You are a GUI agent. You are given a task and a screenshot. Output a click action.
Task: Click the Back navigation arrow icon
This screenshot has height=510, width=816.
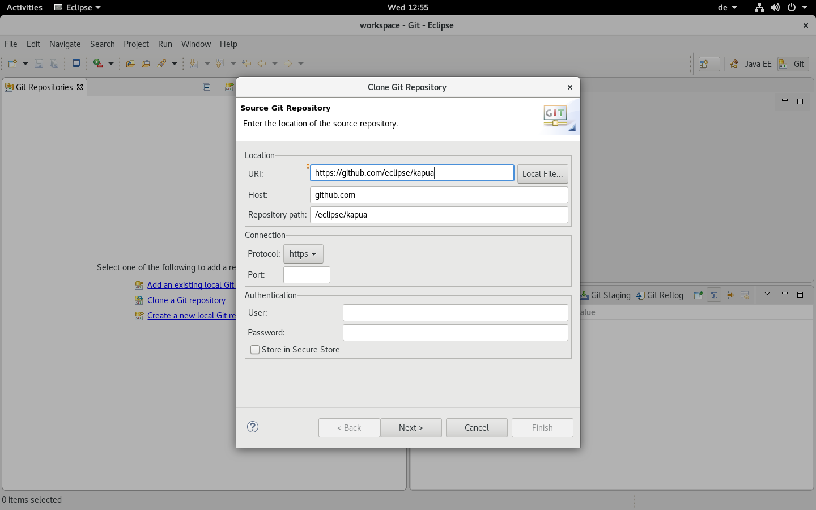263,63
